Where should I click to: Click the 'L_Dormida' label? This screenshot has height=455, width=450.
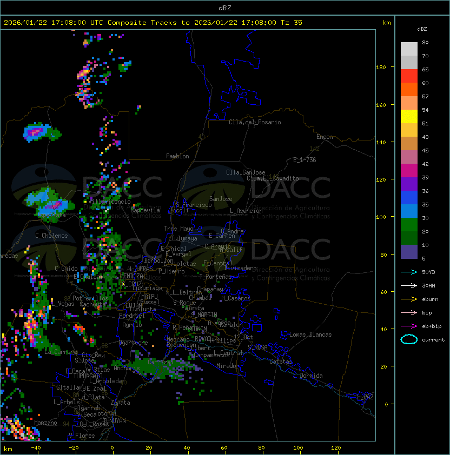(308, 376)
